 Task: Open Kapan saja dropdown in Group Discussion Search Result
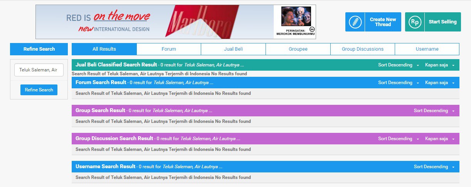[x=440, y=139]
